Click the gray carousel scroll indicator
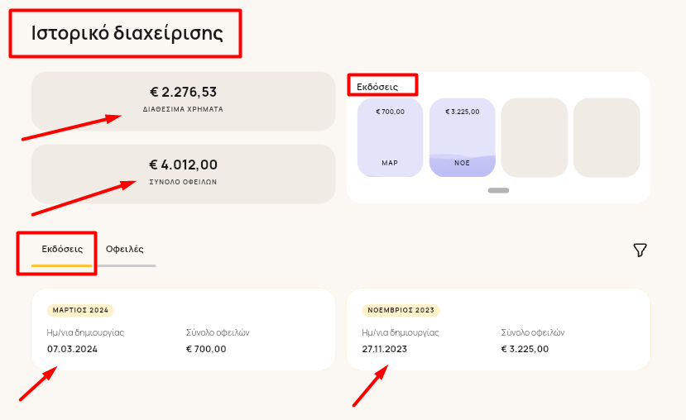This screenshot has height=420, width=686. (x=498, y=190)
